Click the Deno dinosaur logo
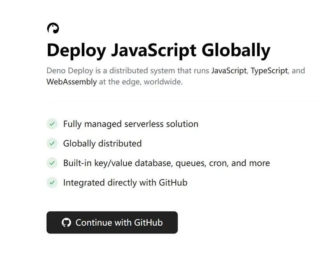Image resolution: width=323 pixels, height=256 pixels. (x=53, y=28)
